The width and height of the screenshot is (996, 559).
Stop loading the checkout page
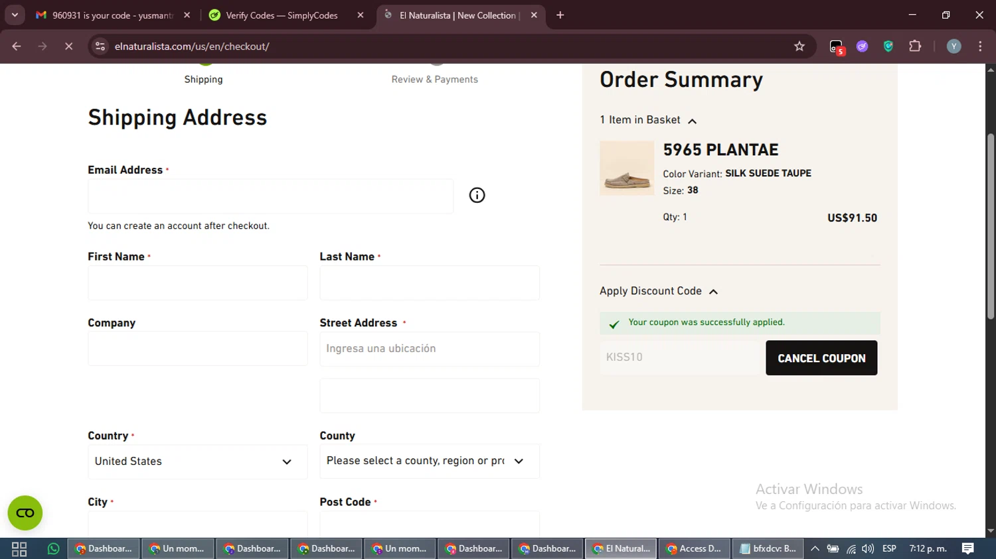pos(68,46)
